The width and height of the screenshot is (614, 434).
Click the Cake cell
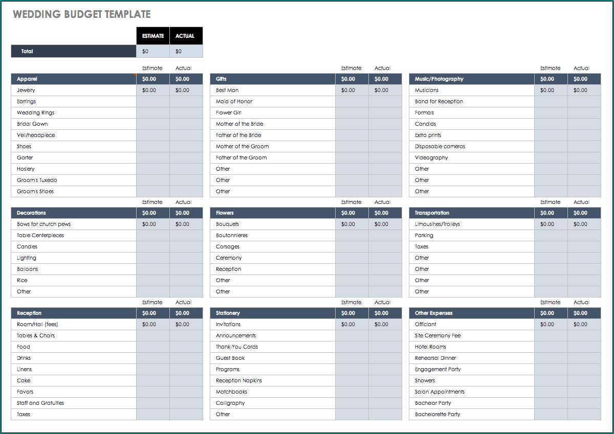(74, 381)
